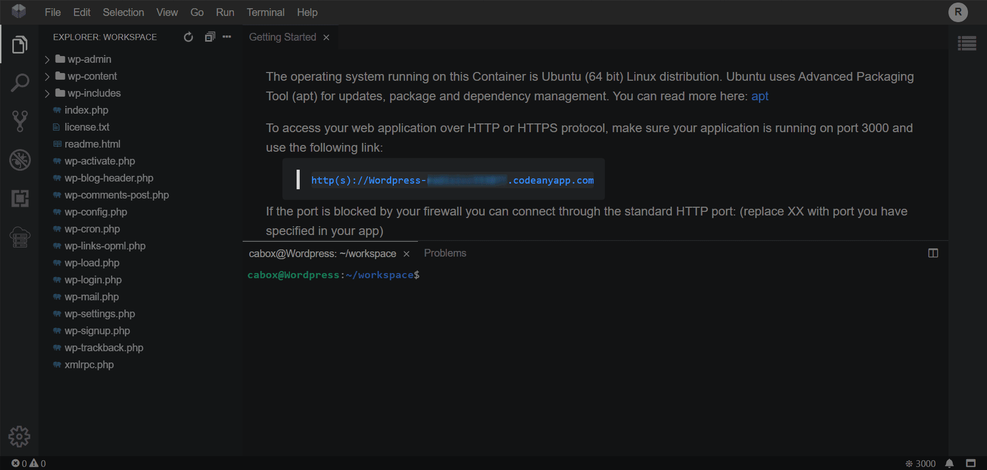Image resolution: width=987 pixels, height=470 pixels.
Task: Split the terminal panel layout
Action: pyautogui.click(x=933, y=253)
